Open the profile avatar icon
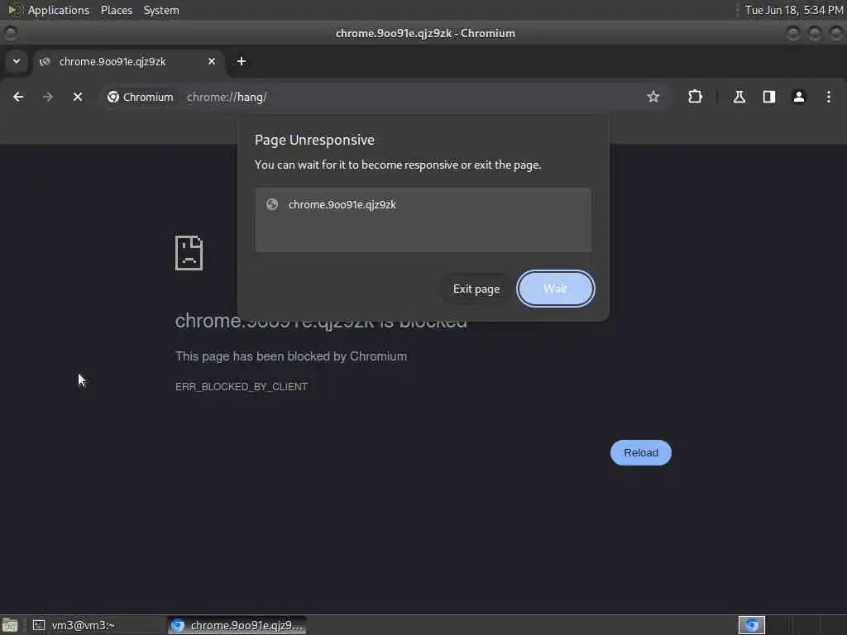The height and width of the screenshot is (635, 847). (x=799, y=98)
